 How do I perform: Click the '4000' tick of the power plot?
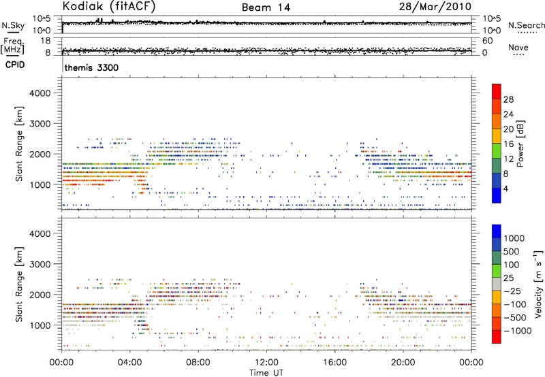[40, 93]
